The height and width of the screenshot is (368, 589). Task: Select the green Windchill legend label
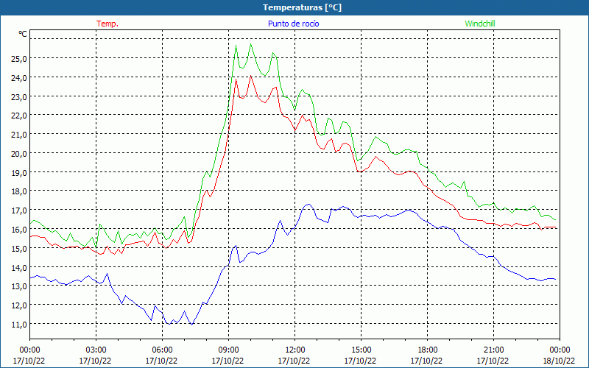click(480, 24)
